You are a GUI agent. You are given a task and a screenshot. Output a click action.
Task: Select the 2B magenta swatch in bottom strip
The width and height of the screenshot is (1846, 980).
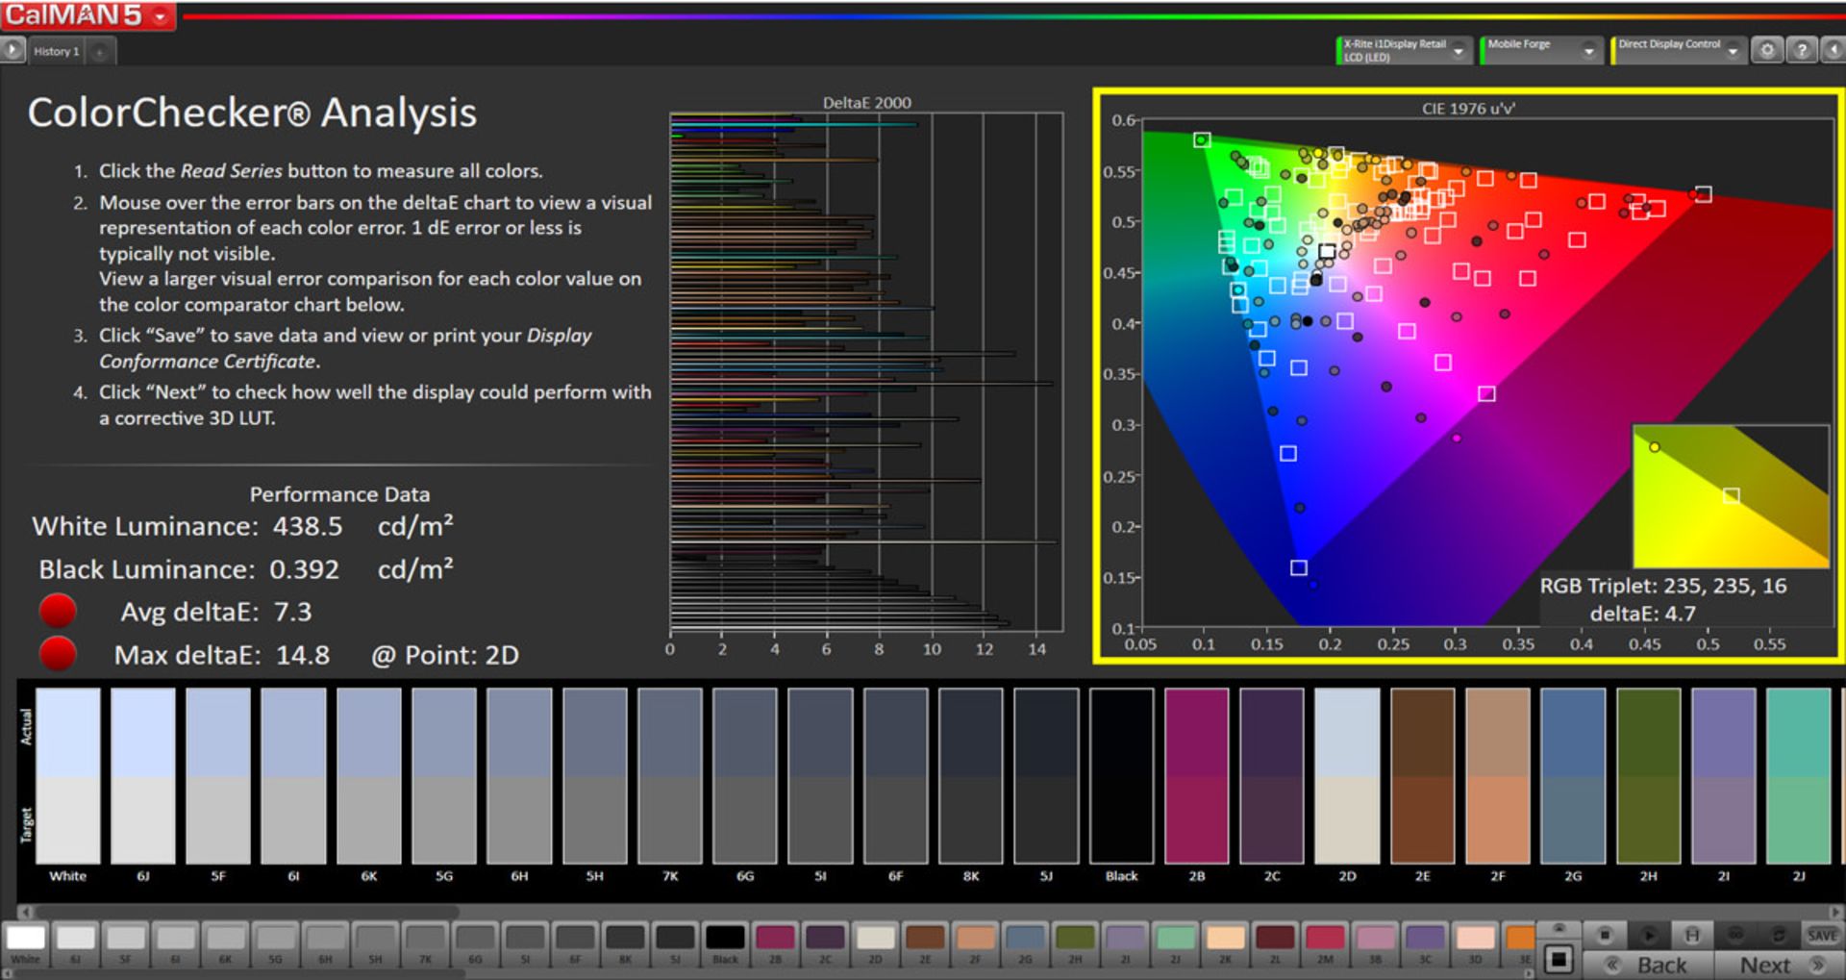coord(775,943)
